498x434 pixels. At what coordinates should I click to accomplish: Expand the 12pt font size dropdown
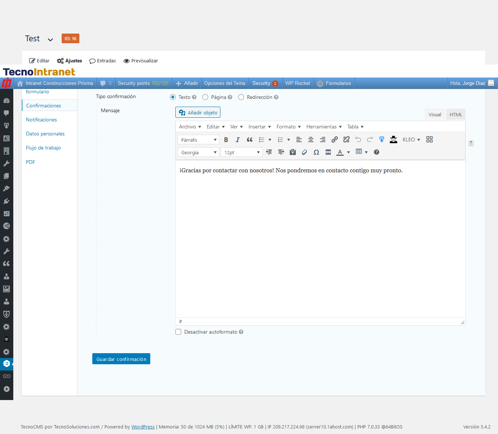[241, 152]
